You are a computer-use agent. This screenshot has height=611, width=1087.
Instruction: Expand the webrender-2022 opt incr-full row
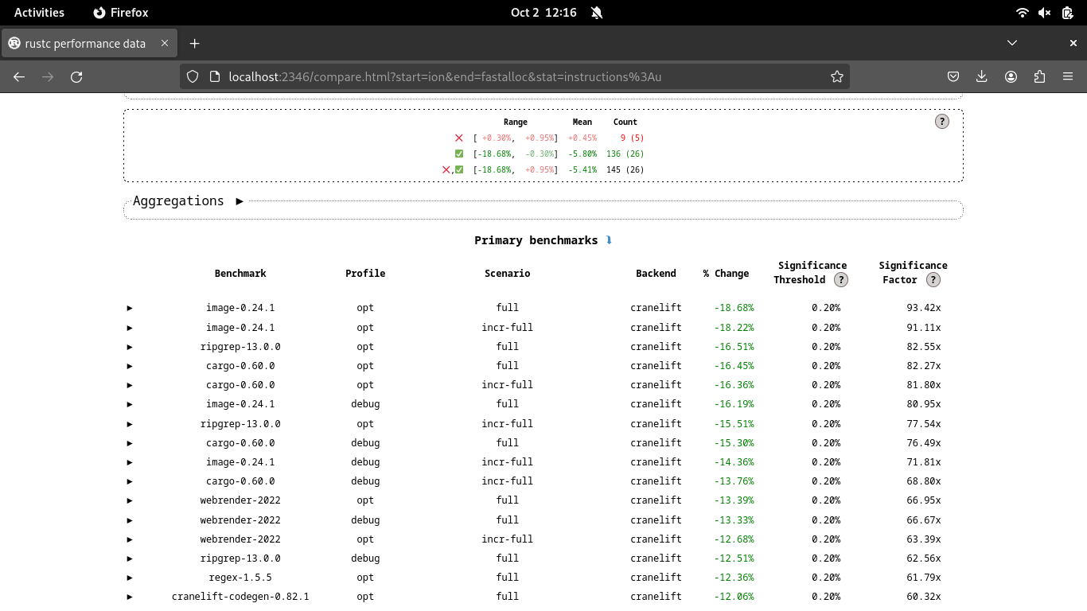(x=130, y=539)
